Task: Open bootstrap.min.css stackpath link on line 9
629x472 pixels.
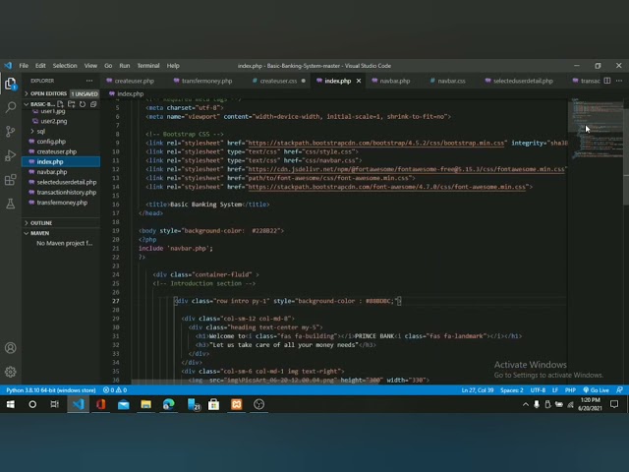Action: coord(376,143)
